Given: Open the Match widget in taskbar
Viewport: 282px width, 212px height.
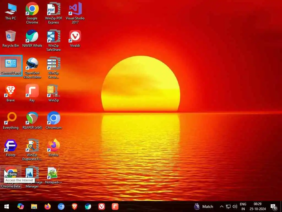Looking at the screenshot, I should (x=204, y=206).
